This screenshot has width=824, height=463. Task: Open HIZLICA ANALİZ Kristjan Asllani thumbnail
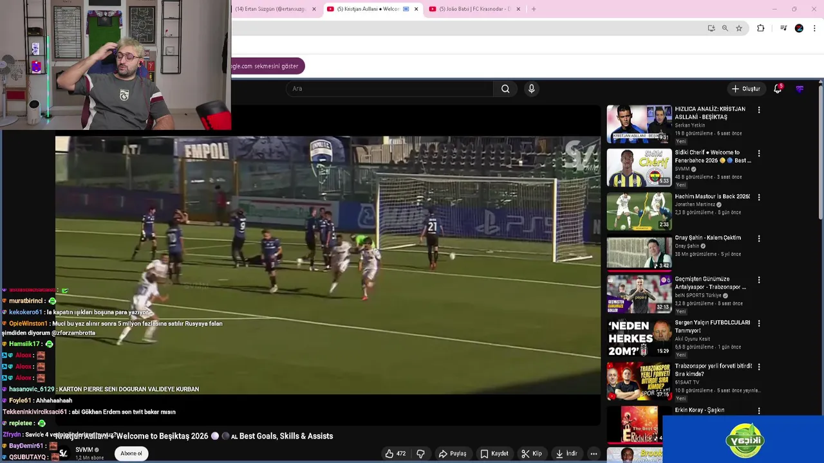click(x=639, y=123)
